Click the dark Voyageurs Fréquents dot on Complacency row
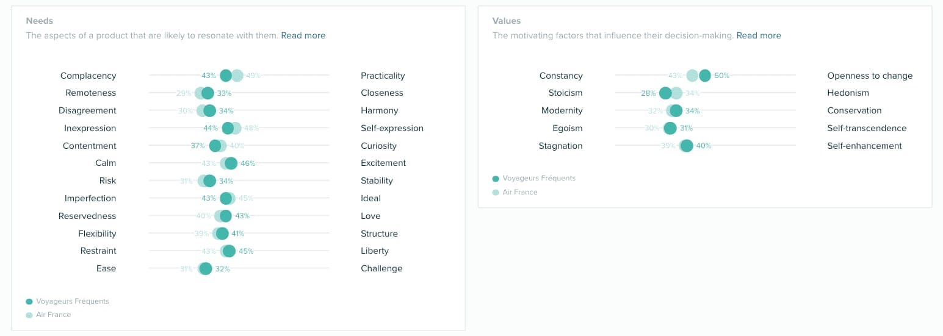Screen dimensions: 943x336 tap(226, 76)
